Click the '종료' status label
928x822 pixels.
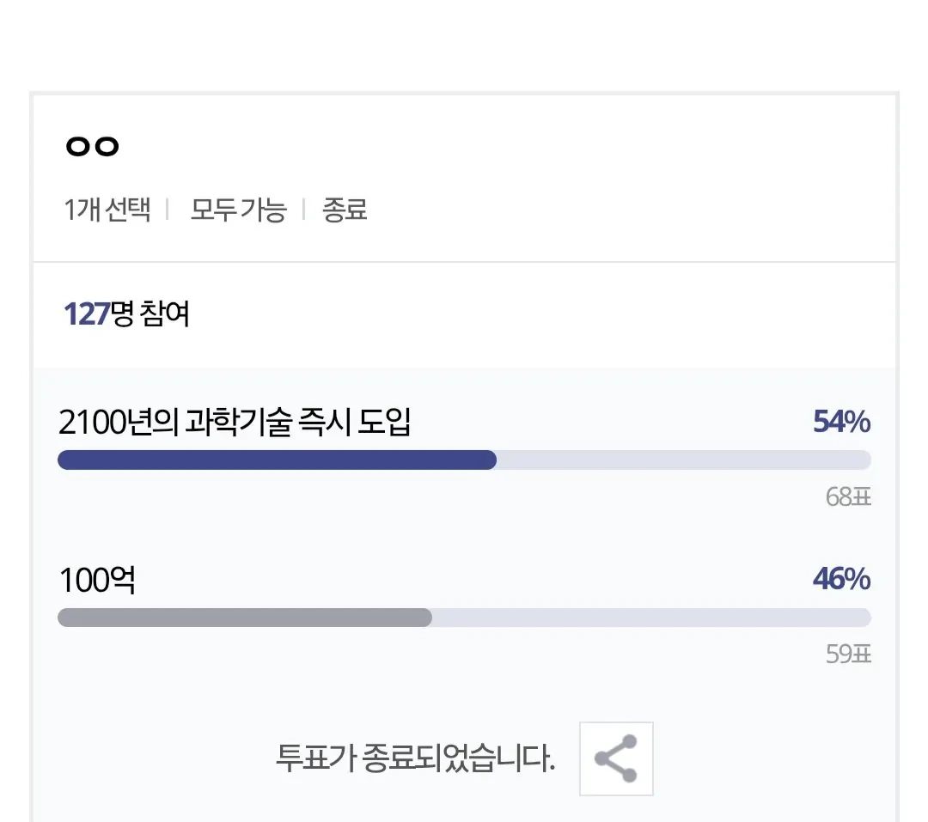click(344, 209)
